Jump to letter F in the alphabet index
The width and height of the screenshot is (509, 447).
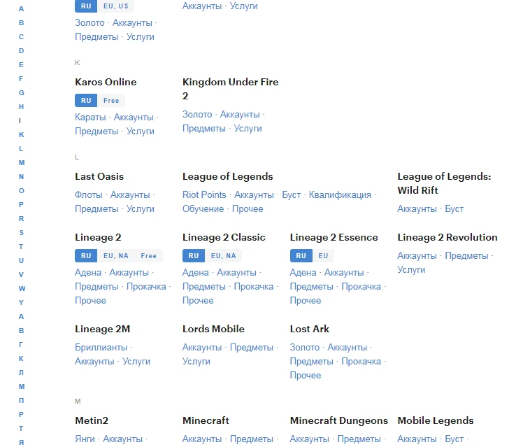point(21,78)
